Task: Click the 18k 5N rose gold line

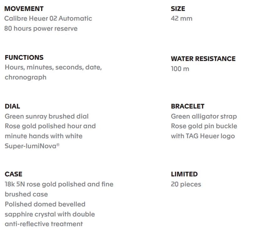Action: click(59, 185)
